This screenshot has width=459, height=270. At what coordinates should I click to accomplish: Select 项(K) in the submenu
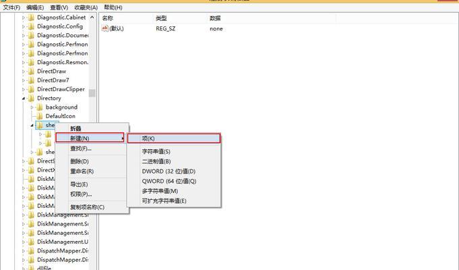click(174, 138)
